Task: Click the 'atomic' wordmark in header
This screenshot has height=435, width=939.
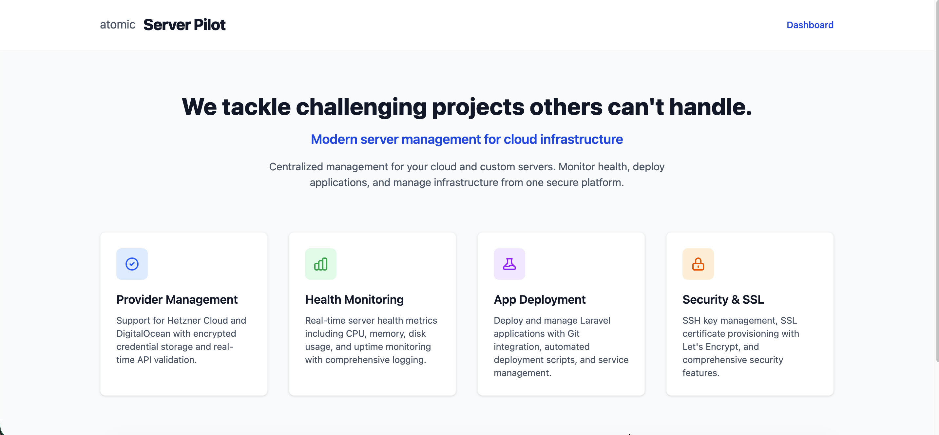Action: (117, 25)
